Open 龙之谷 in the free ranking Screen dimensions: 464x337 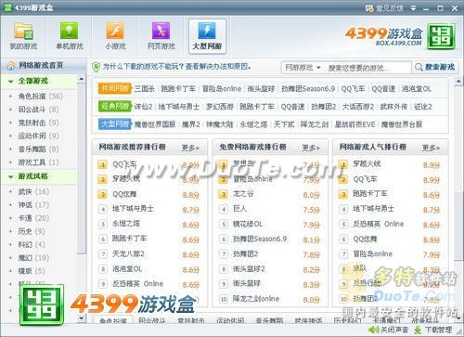[243, 194]
